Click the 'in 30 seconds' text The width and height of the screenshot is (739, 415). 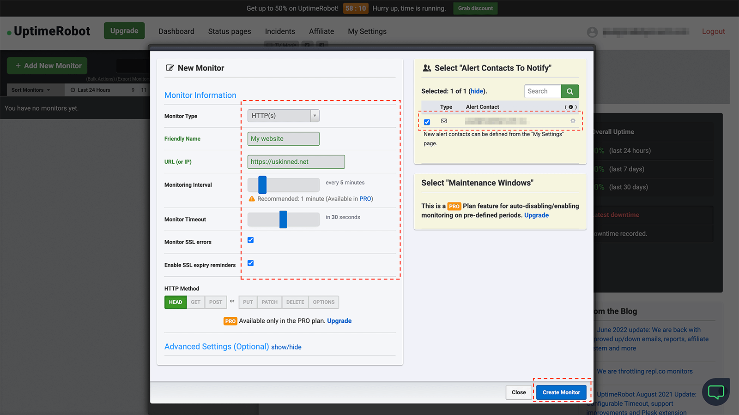point(343,217)
